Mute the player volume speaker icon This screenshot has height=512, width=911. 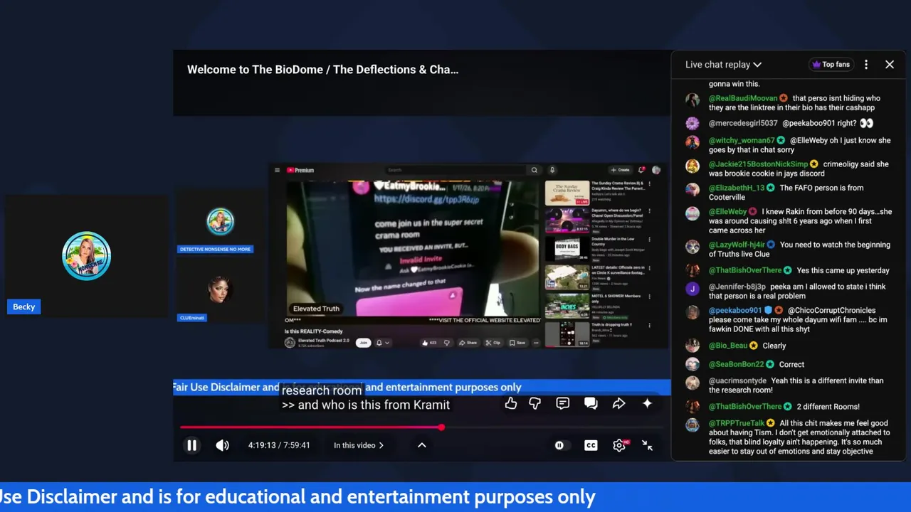tap(223, 445)
